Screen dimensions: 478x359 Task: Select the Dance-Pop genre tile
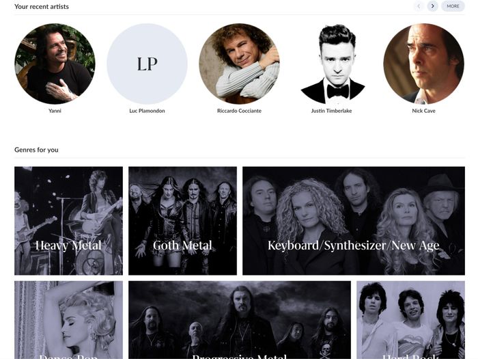point(68,320)
